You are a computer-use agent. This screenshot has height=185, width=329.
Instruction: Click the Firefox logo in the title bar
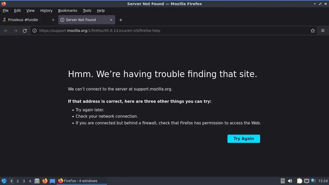pos(4,4)
